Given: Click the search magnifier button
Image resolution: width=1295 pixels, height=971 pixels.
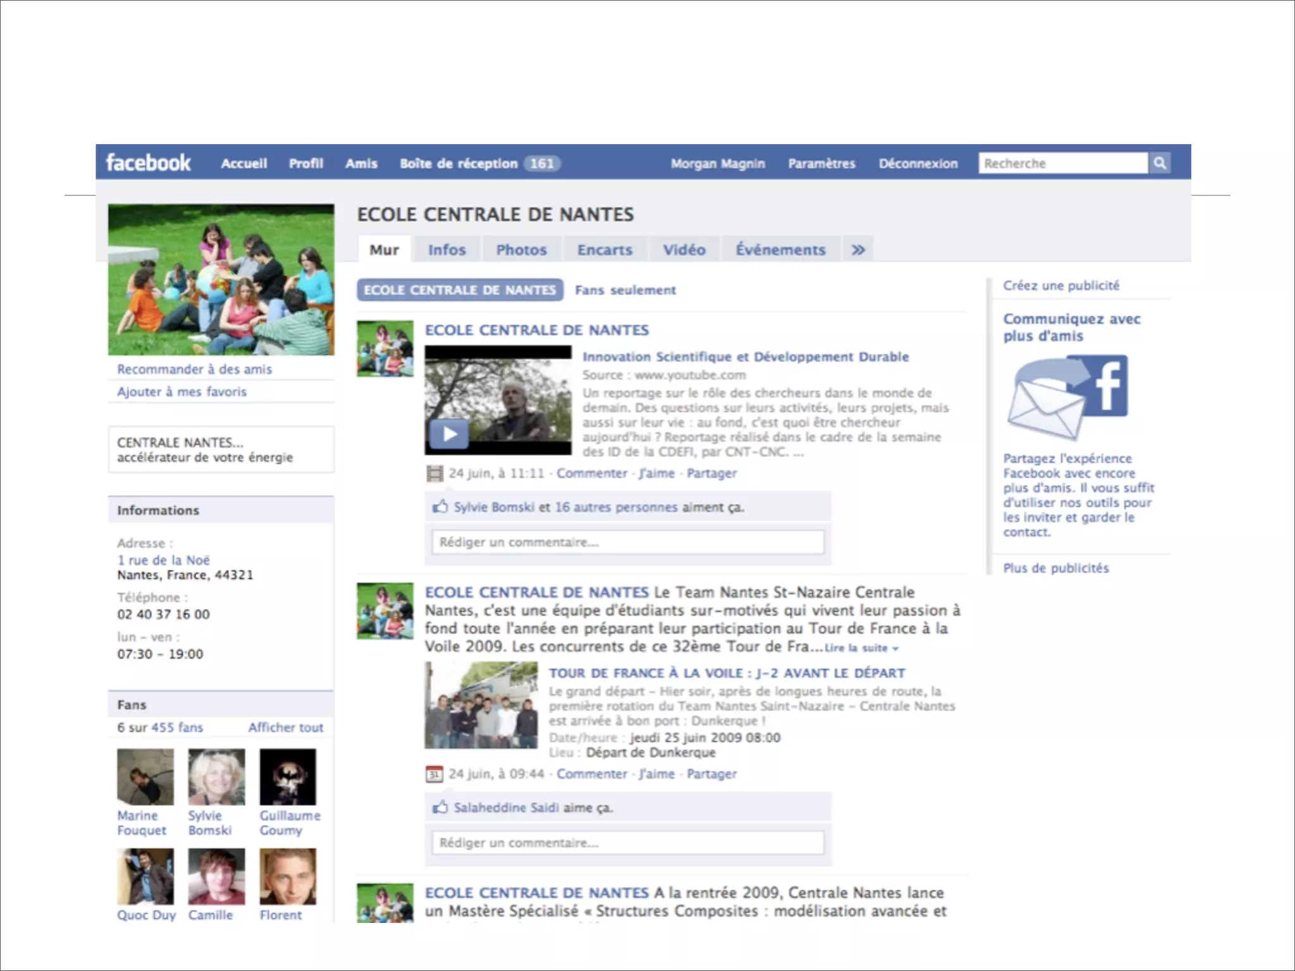Looking at the screenshot, I should [x=1159, y=163].
